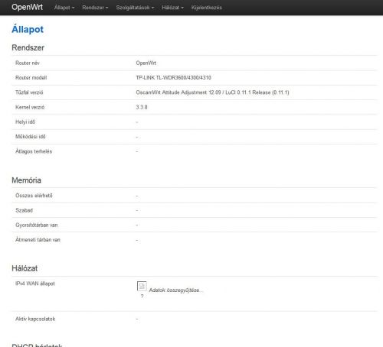Click the Router név label
This screenshot has width=383, height=347.
(x=28, y=63)
